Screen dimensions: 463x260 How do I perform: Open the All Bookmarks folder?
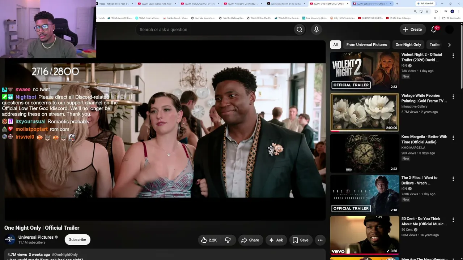pos(451,18)
